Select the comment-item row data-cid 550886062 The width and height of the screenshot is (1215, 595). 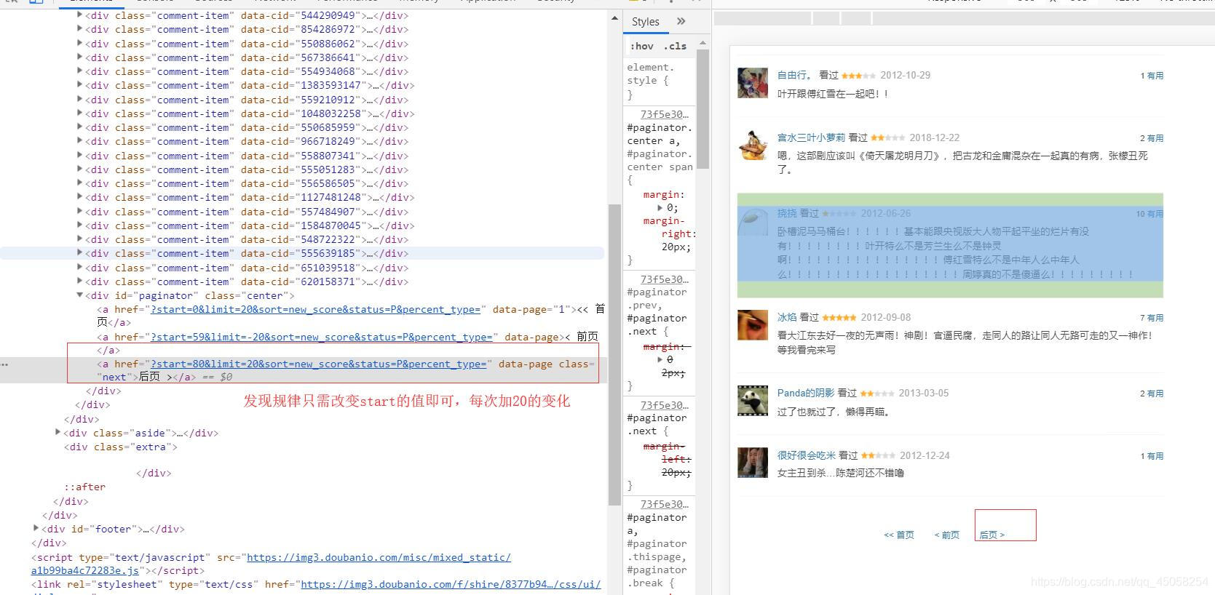tap(247, 44)
